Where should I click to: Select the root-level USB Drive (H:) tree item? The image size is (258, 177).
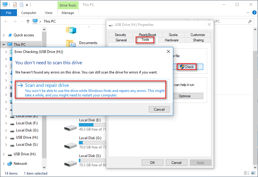[24, 154]
